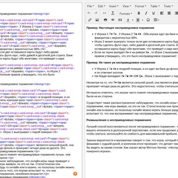The width and height of the screenshot is (178, 178).
Task: Click bullet starting 'Если на терне выпадет'
Action: pos(136,54)
